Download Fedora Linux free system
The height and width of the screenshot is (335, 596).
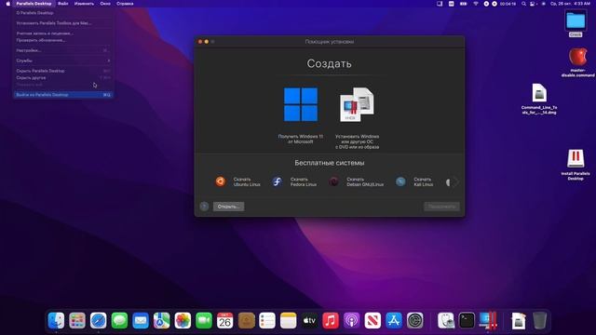pyautogui.click(x=294, y=182)
